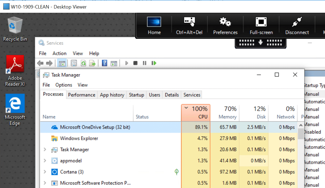Image resolution: width=325 pixels, height=188 pixels.
Task: Open the Options menu in Task Manager
Action: 64,85
